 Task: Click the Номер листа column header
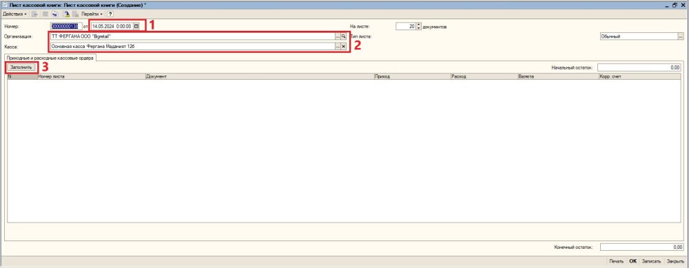point(91,76)
